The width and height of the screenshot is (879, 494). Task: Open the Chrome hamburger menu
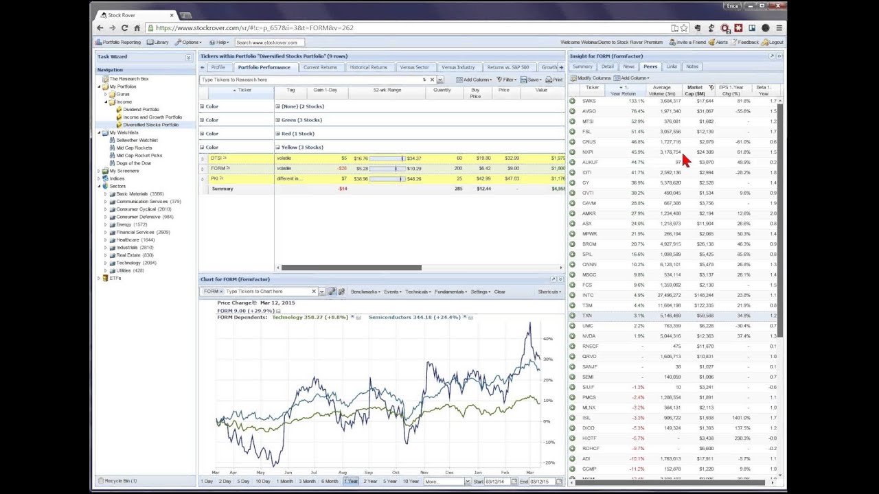click(779, 28)
